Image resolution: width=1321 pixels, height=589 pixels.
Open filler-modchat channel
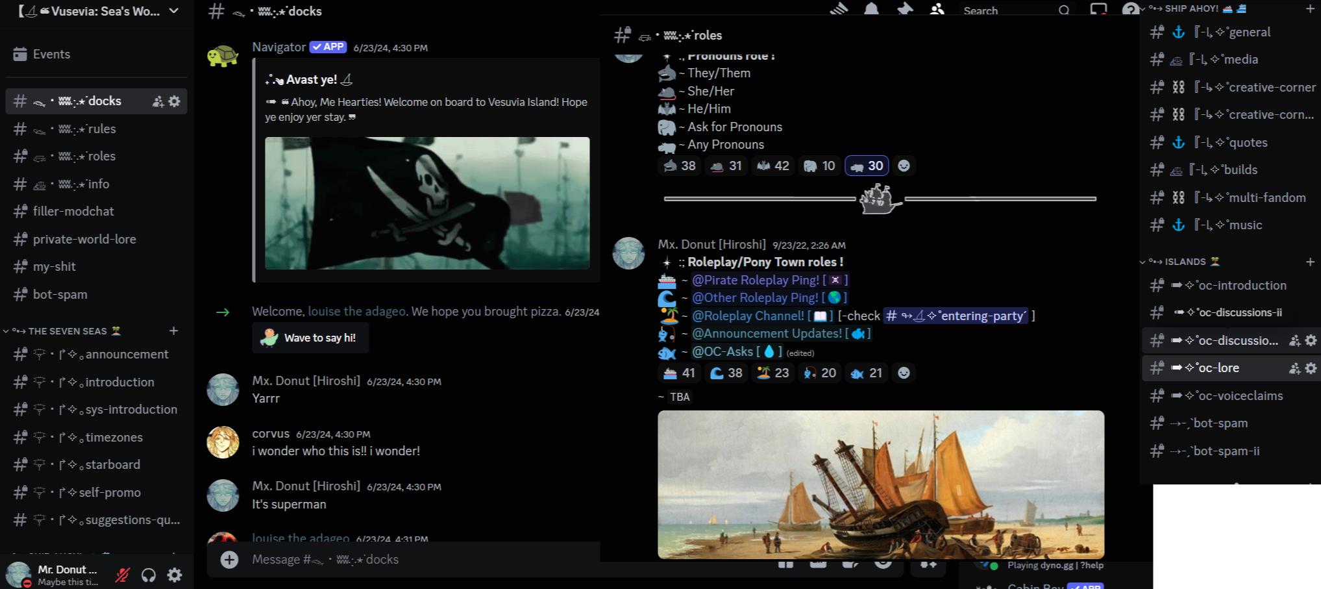96,212
